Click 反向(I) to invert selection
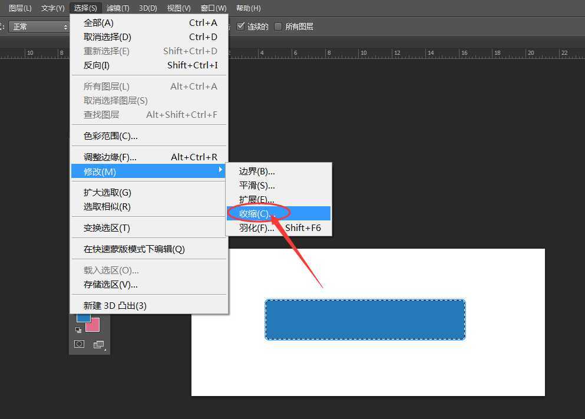Image resolution: width=585 pixels, height=419 pixels. (x=95, y=65)
